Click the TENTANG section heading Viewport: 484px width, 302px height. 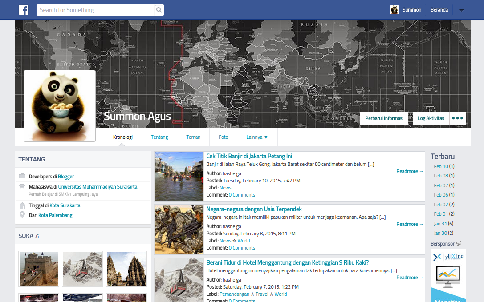pos(32,160)
